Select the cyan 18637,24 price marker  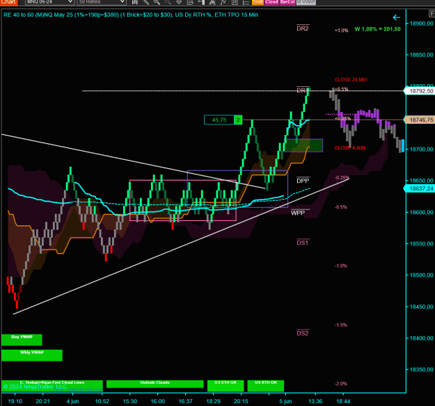[x=419, y=188]
